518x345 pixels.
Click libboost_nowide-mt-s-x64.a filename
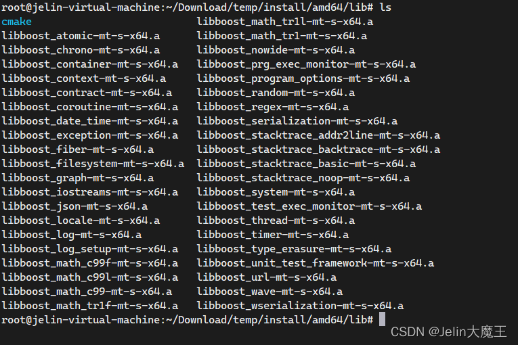[x=276, y=50]
